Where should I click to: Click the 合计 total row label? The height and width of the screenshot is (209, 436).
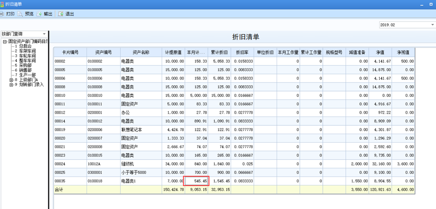[70, 190]
